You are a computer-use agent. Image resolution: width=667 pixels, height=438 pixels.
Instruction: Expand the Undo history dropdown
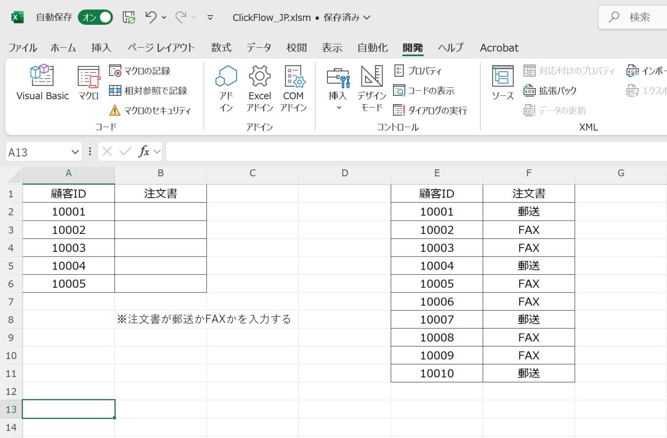[x=163, y=18]
